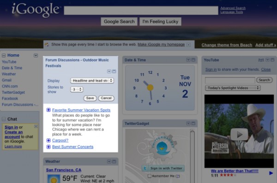Open the Date & Time gadget menu arrow
Screen dimensions: 277x183
coord(188,60)
